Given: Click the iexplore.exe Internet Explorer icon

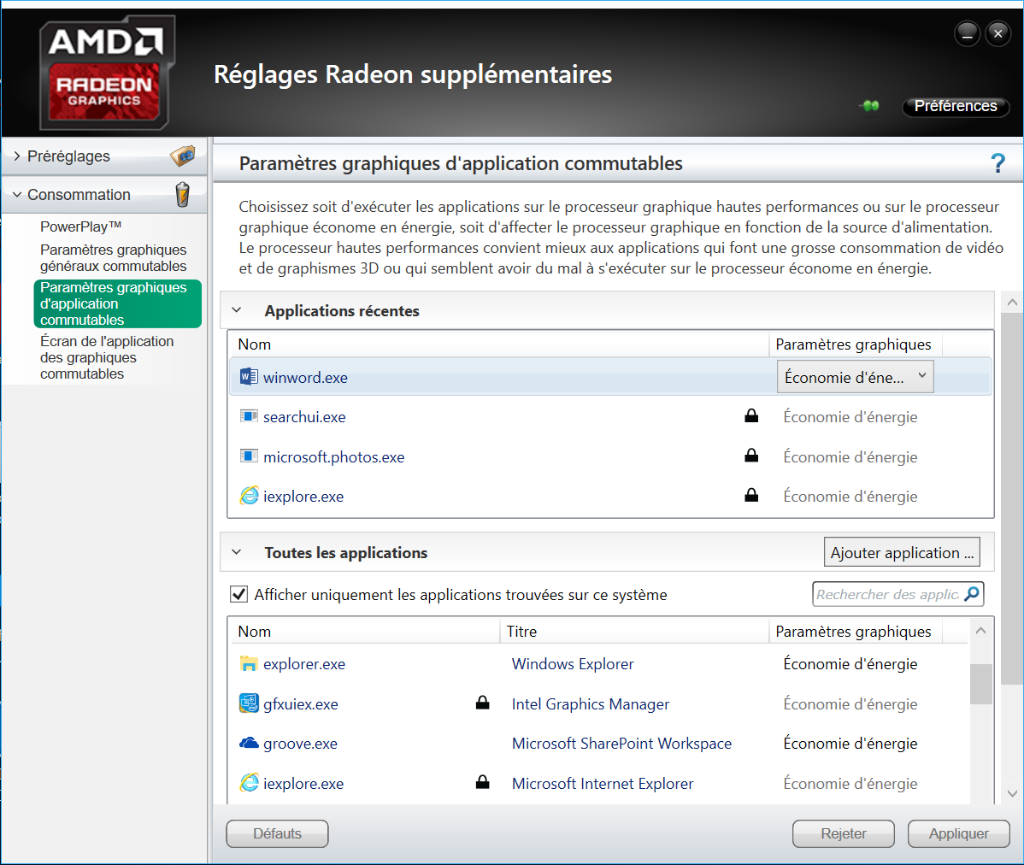Looking at the screenshot, I should pyautogui.click(x=248, y=496).
